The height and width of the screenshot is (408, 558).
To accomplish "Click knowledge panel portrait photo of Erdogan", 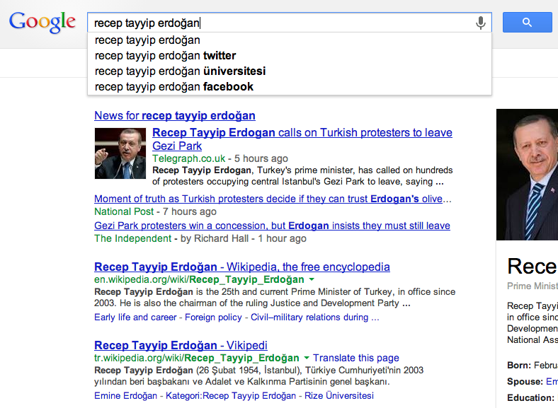I will click(527, 175).
